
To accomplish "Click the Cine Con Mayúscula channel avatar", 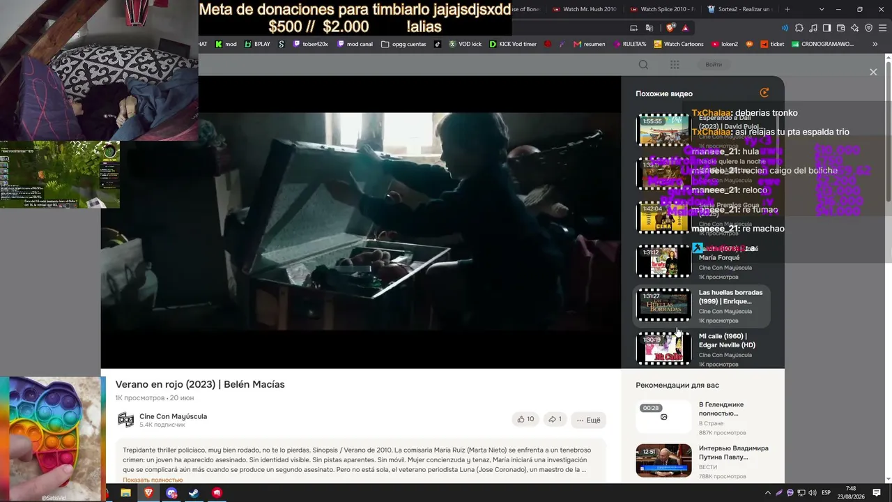I will tap(125, 420).
